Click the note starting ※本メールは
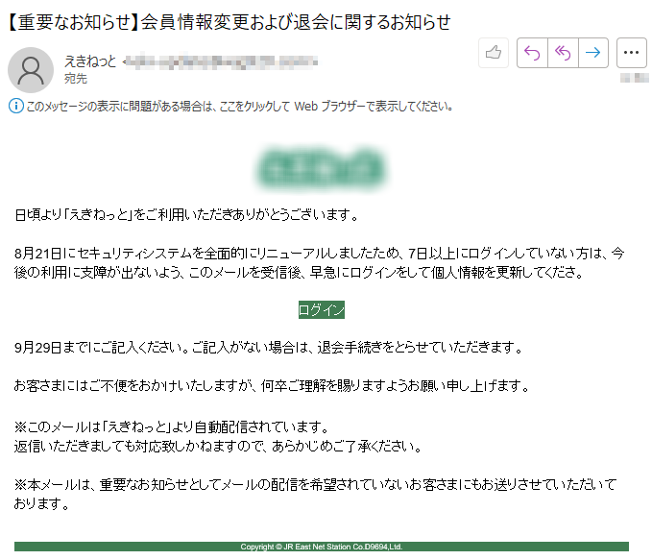 click(315, 495)
